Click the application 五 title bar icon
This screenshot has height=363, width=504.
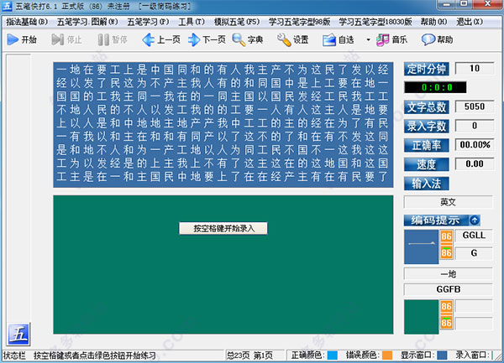point(7,6)
